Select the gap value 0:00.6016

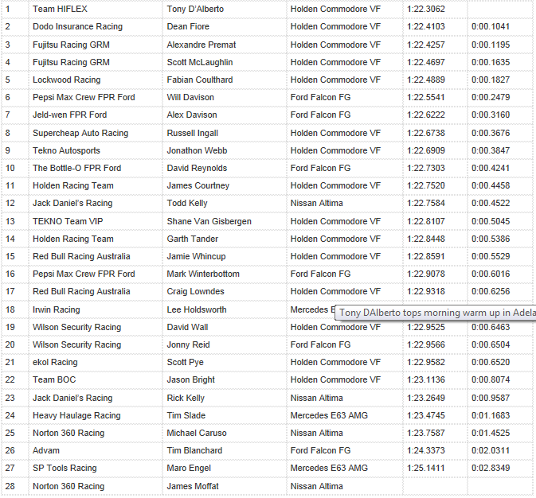491,274
